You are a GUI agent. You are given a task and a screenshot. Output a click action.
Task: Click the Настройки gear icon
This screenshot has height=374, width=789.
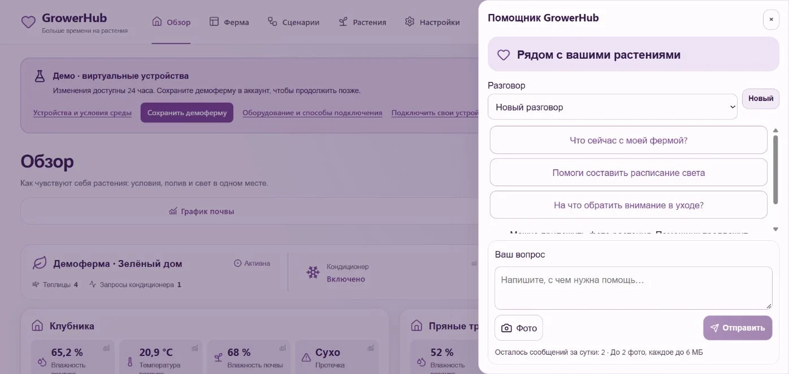point(410,21)
